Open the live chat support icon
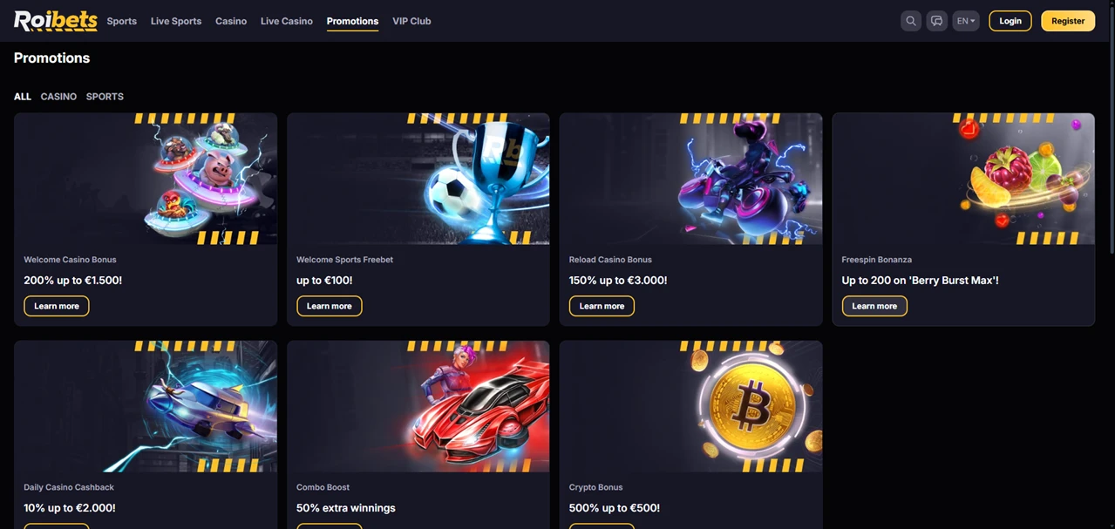This screenshot has width=1115, height=529. 936,21
